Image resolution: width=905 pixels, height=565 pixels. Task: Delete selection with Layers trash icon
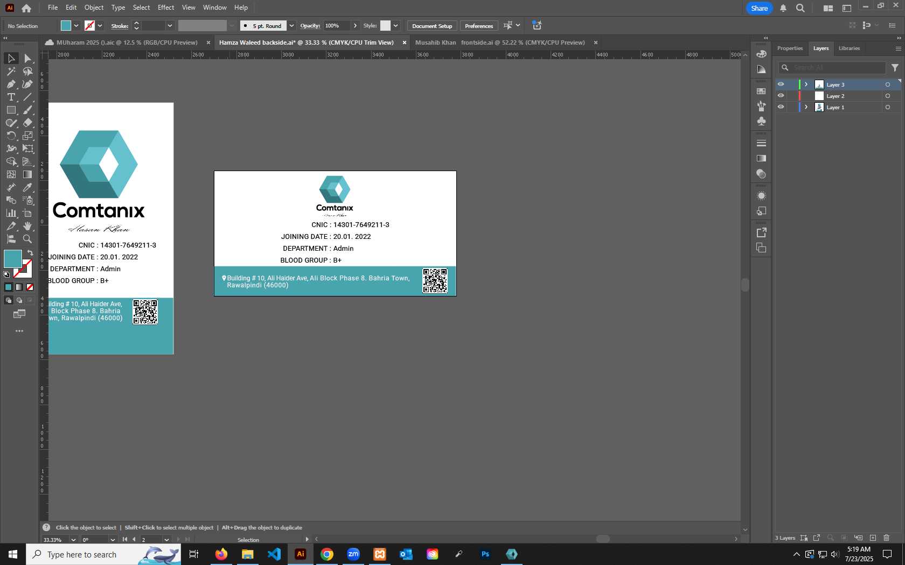click(887, 538)
